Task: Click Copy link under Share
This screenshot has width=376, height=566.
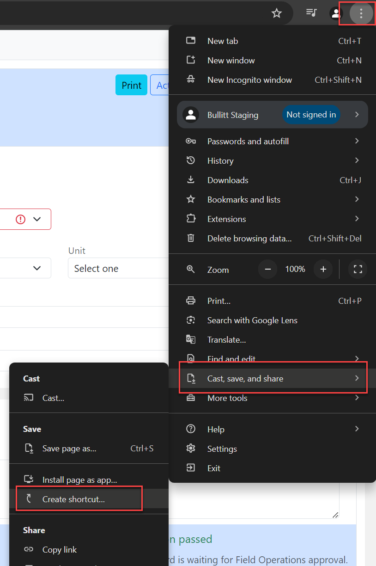Action: point(60,550)
